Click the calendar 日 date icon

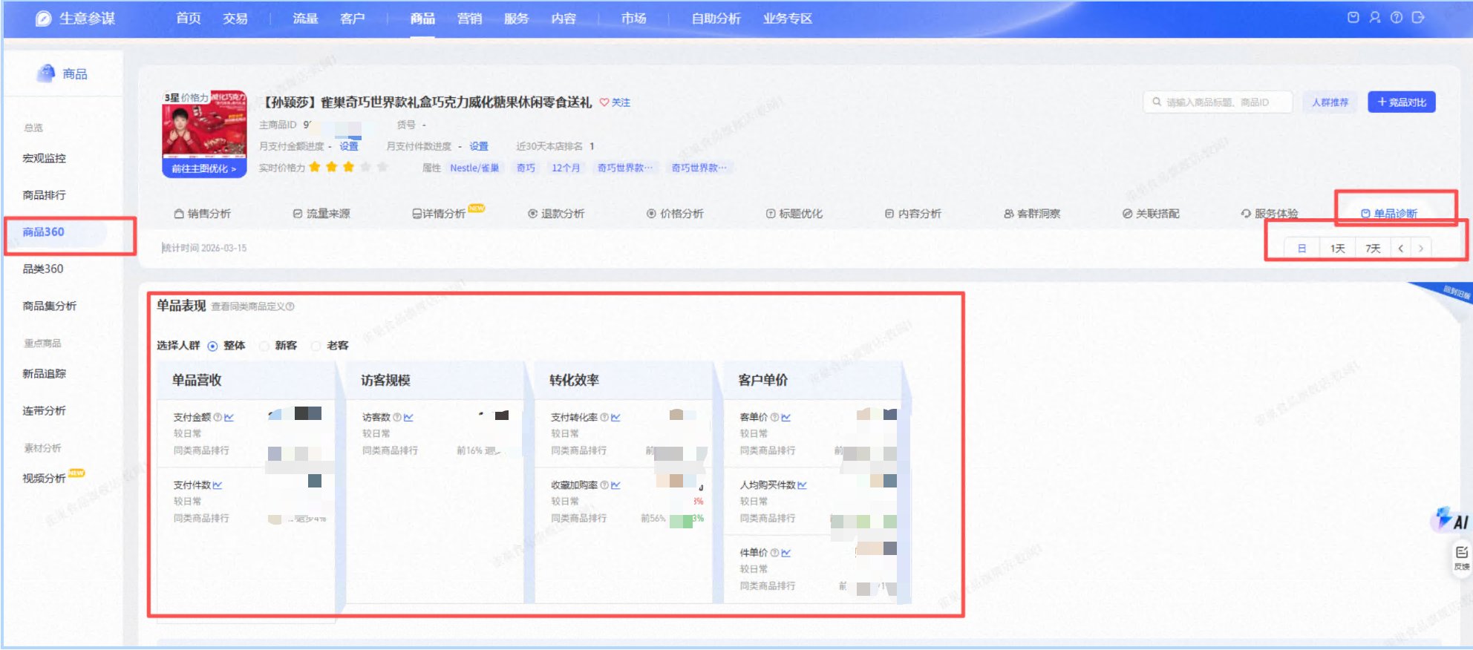1302,249
